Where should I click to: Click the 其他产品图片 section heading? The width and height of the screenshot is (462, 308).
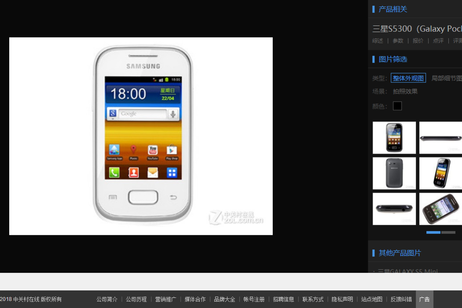(400, 253)
